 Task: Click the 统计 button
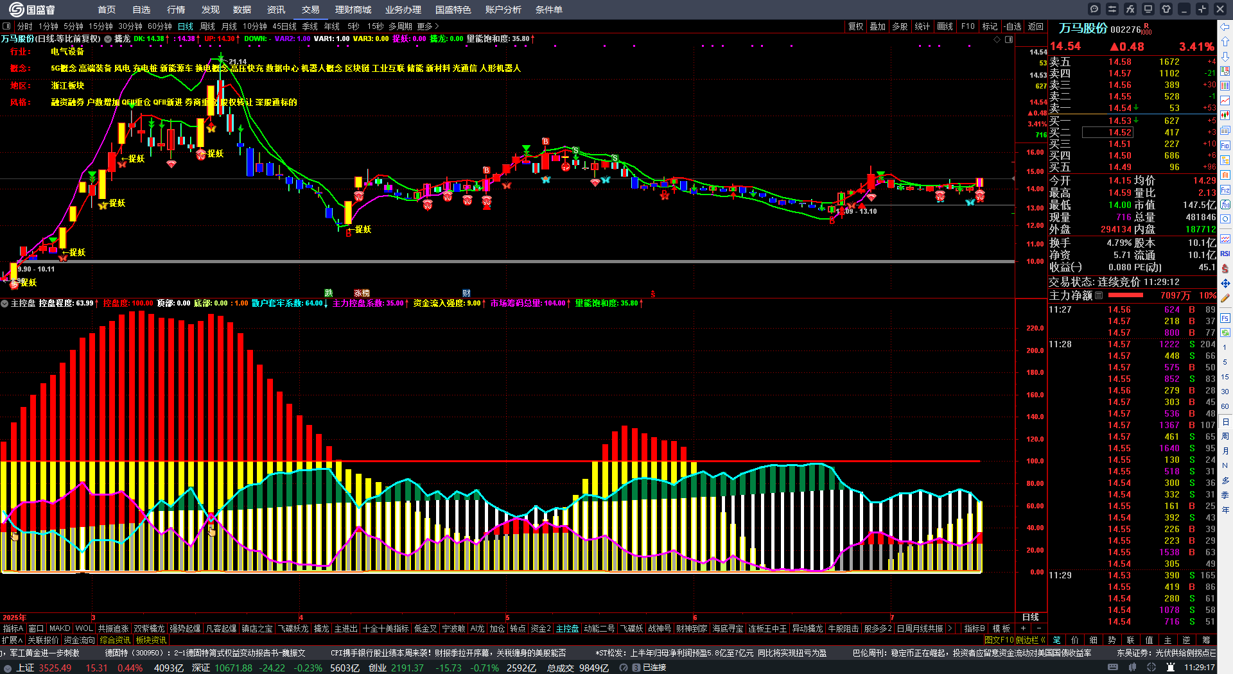[922, 26]
